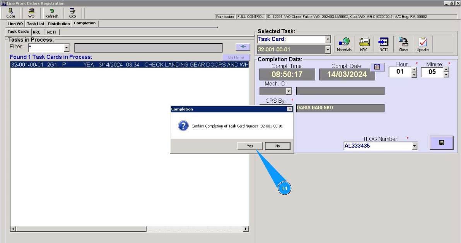The height and width of the screenshot is (243, 461).
Task: Click the TLOG Number field AL333435
Action: [x=378, y=146]
